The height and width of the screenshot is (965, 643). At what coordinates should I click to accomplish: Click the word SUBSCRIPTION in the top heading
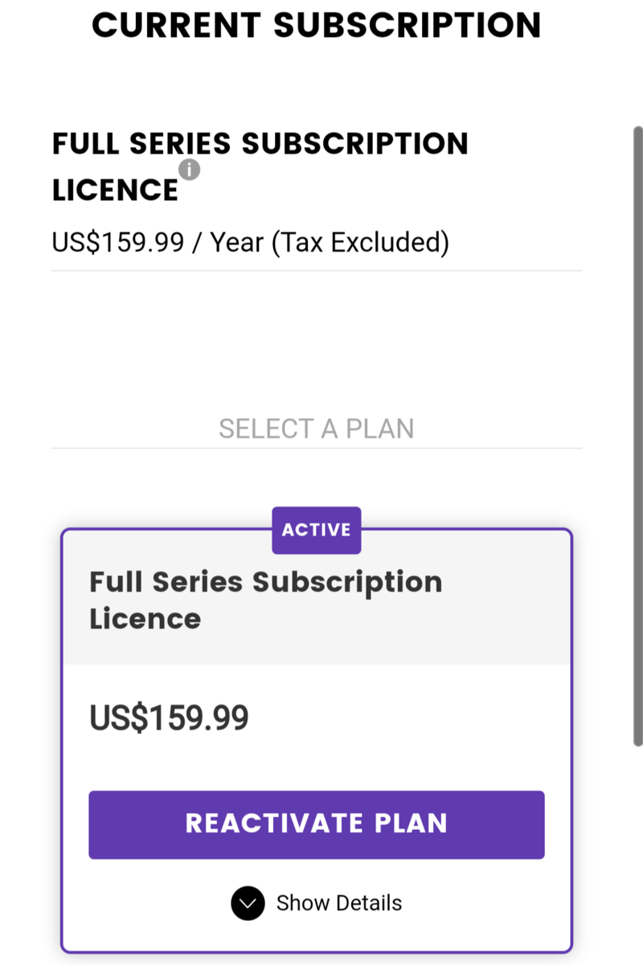(408, 26)
